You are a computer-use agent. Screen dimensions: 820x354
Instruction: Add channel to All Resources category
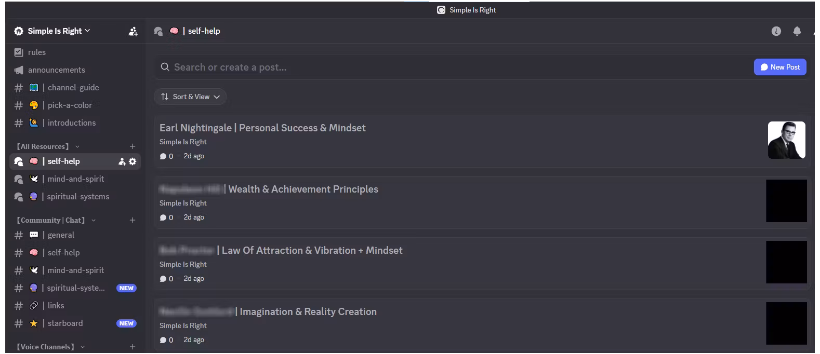(133, 146)
